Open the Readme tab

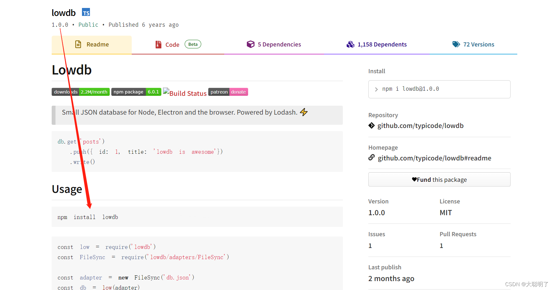(92, 45)
